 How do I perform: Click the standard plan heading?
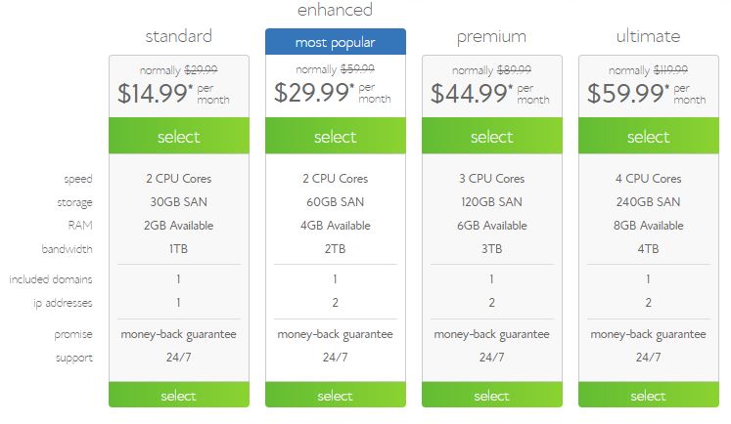(179, 36)
